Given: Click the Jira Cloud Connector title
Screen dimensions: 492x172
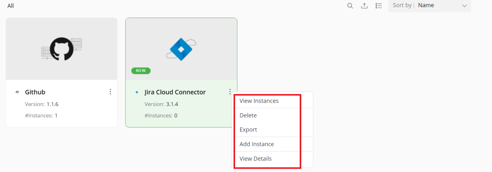Looking at the screenshot, I should 175,92.
